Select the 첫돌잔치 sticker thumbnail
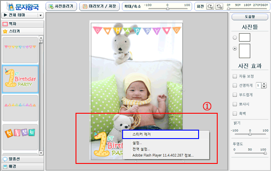271x171 pixels. (x=20, y=137)
